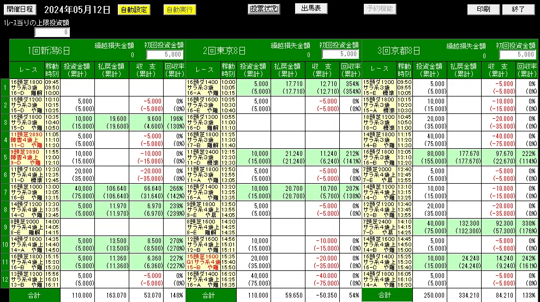This screenshot has width=540, height=302.
Task: Select Kyoto race 12 cell 14頭ダ1800
Action: click(379, 279)
